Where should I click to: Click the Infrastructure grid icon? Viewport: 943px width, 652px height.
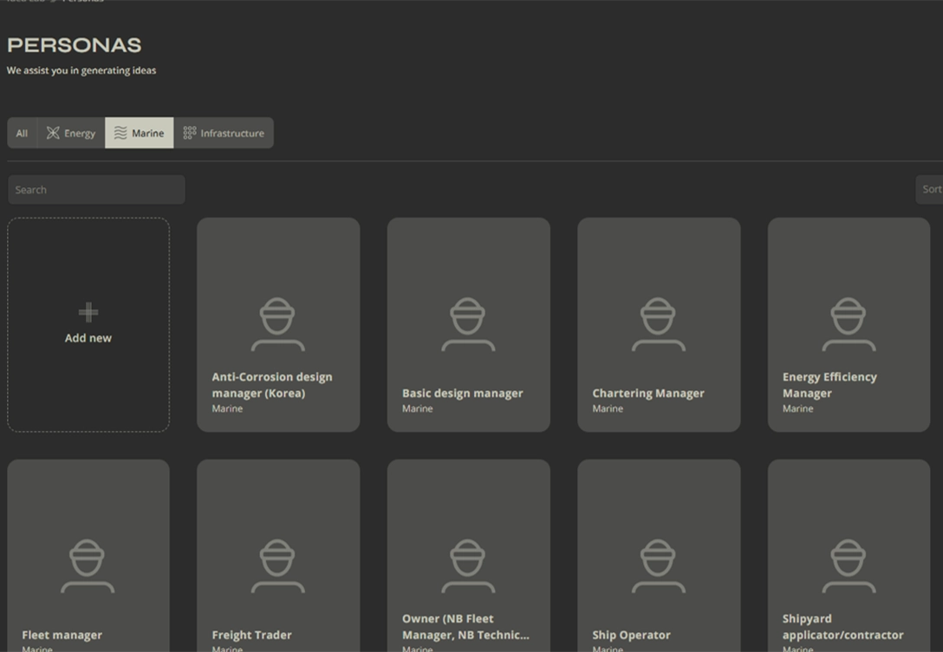point(190,133)
